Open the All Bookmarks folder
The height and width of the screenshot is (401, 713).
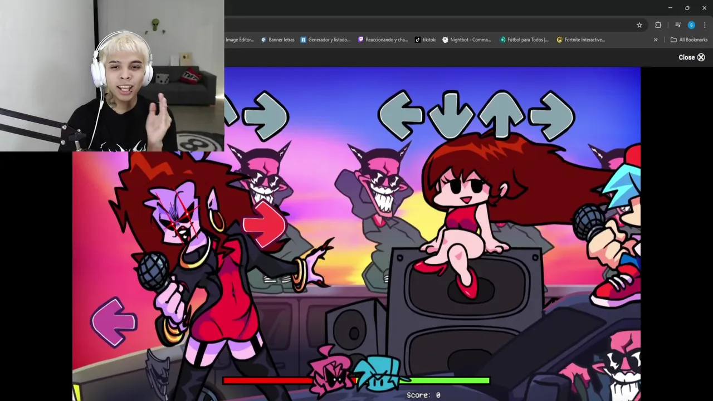pyautogui.click(x=689, y=40)
